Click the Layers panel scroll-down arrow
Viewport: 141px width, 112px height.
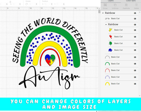(140, 96)
